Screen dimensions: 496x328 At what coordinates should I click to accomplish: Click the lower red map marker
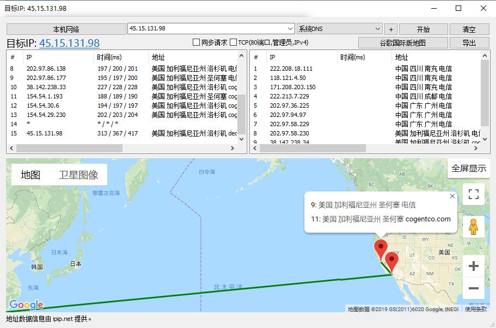click(x=391, y=260)
